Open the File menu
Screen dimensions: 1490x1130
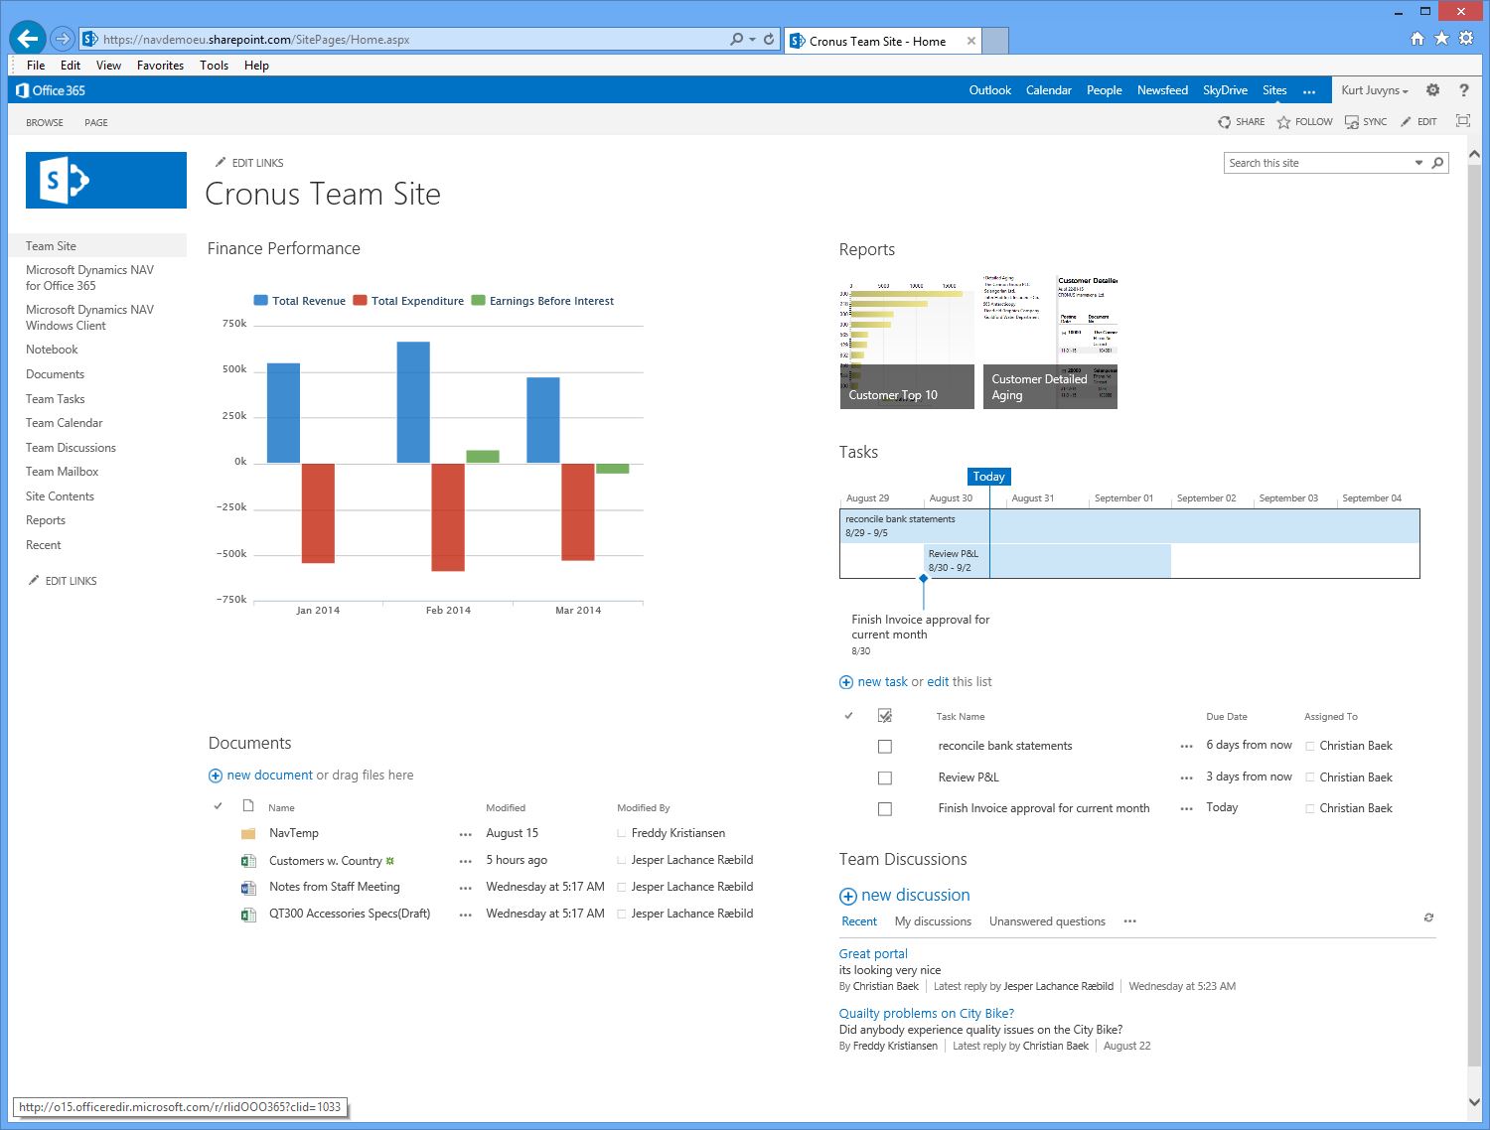(x=36, y=66)
